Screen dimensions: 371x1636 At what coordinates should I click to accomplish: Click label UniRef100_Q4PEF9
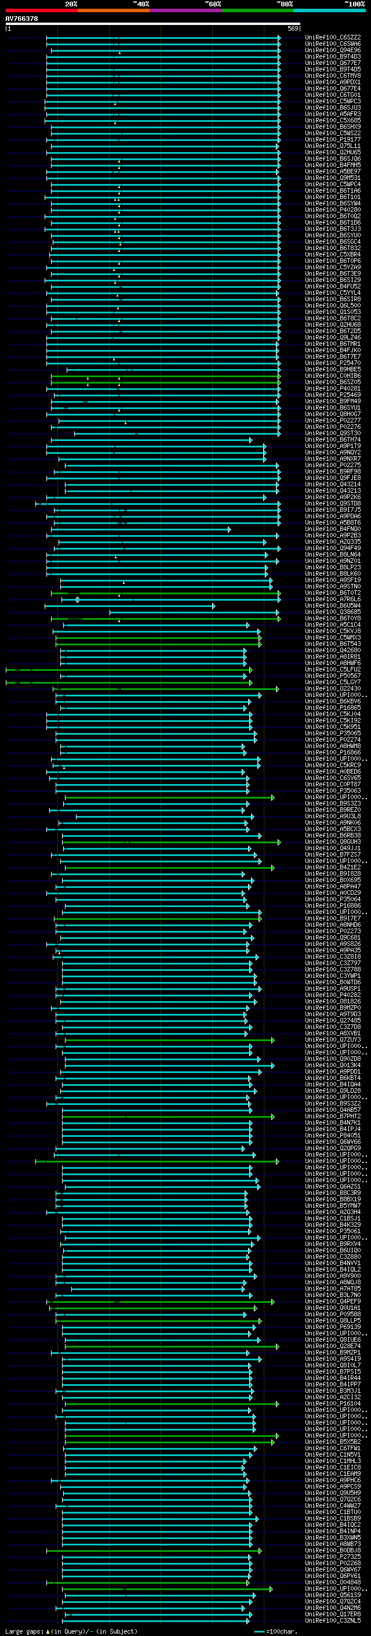[x=333, y=1301]
